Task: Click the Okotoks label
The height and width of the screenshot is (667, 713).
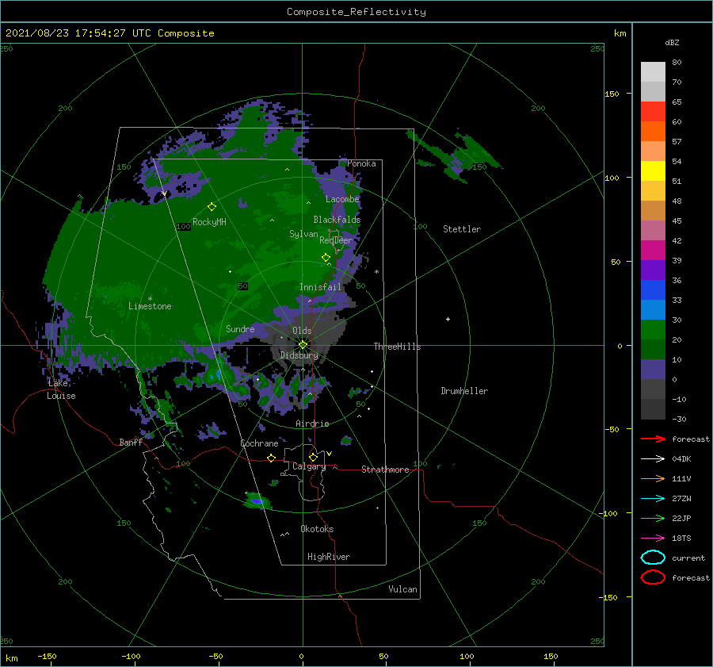Action: tap(317, 529)
